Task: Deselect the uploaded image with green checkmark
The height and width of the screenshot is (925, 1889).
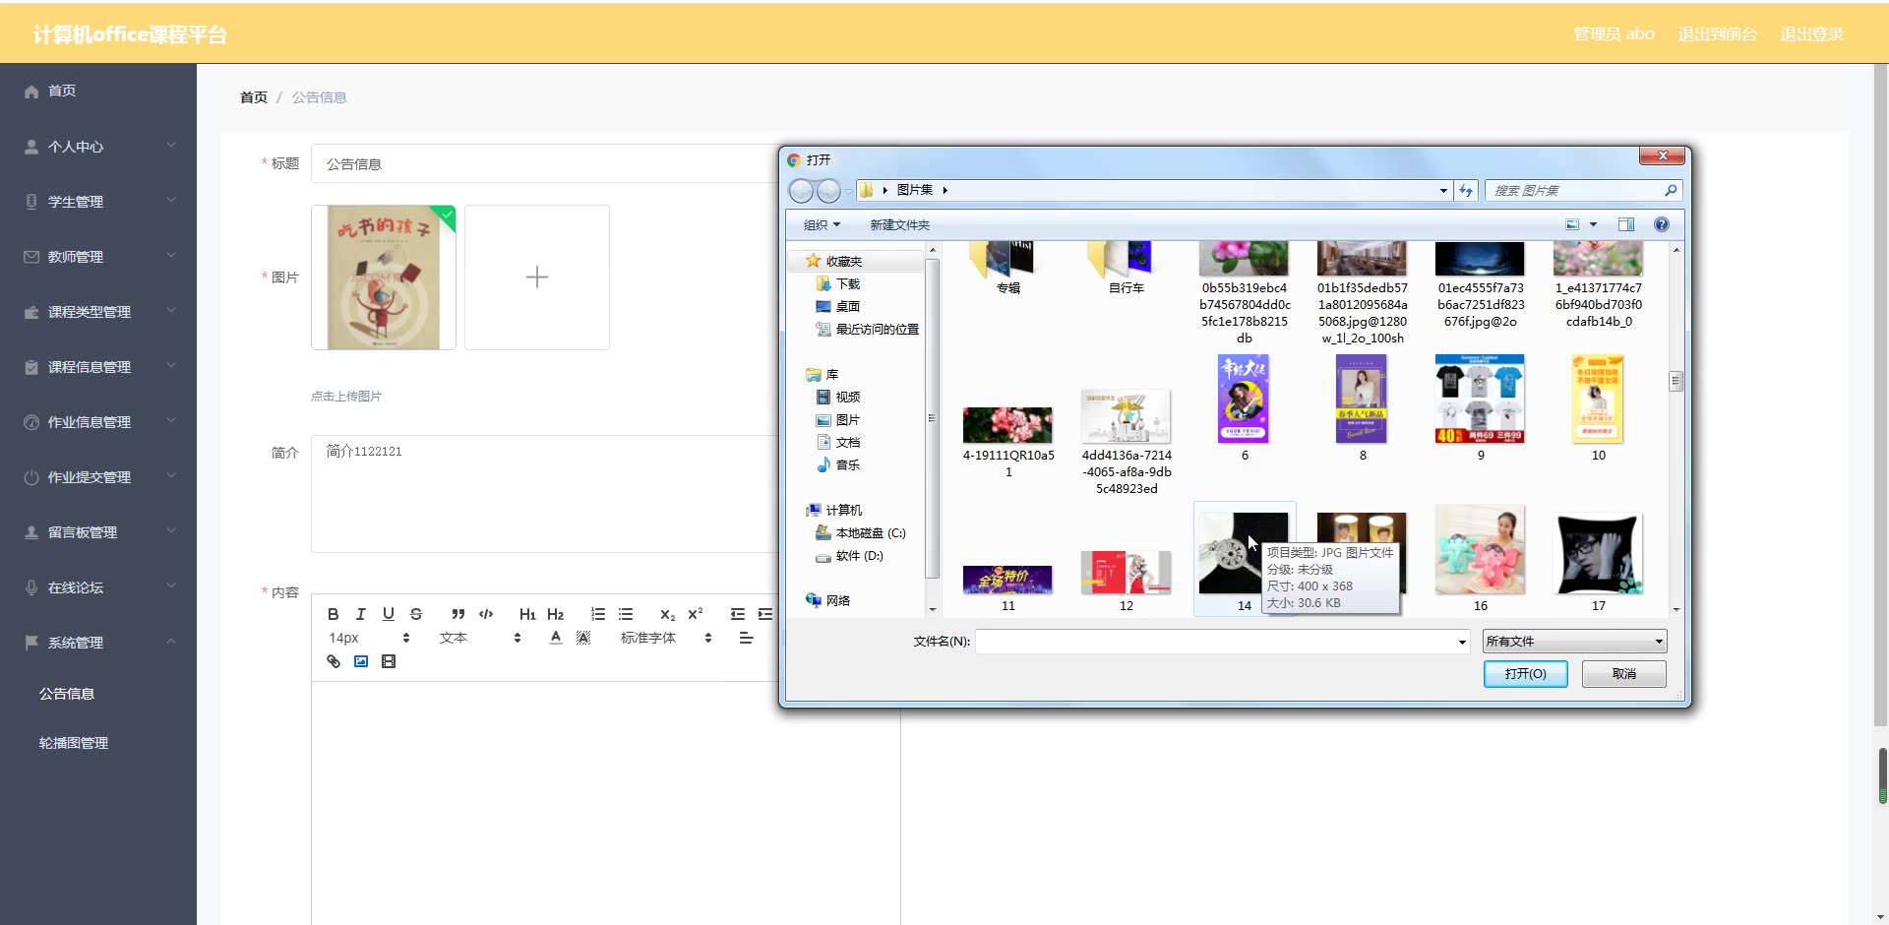Action: click(x=445, y=216)
